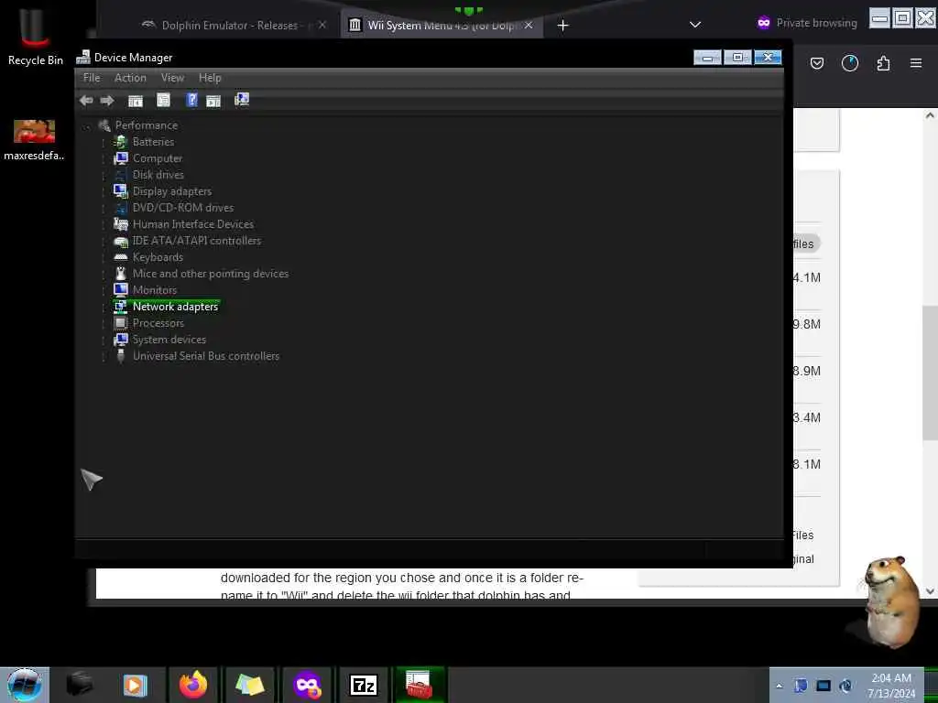
Task: Open the Firefox extensions puzzle icon
Action: (x=884, y=63)
